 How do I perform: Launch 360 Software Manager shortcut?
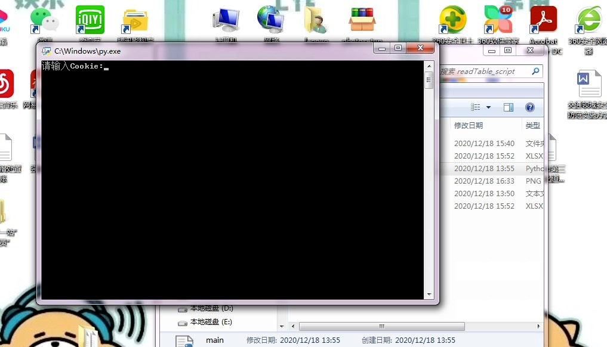click(x=498, y=19)
